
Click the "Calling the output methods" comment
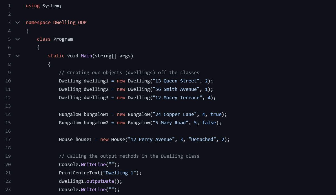129,156
